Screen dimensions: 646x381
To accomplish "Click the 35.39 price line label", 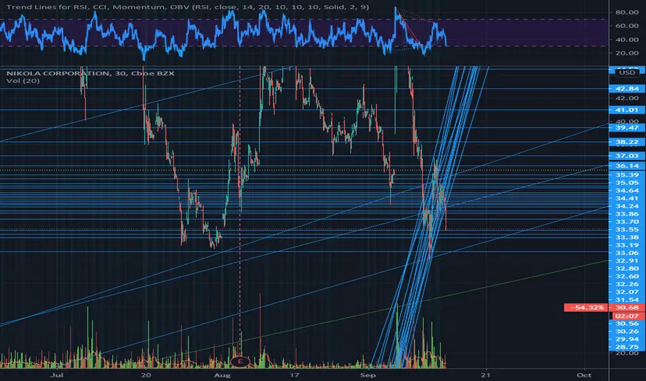I will (627, 175).
